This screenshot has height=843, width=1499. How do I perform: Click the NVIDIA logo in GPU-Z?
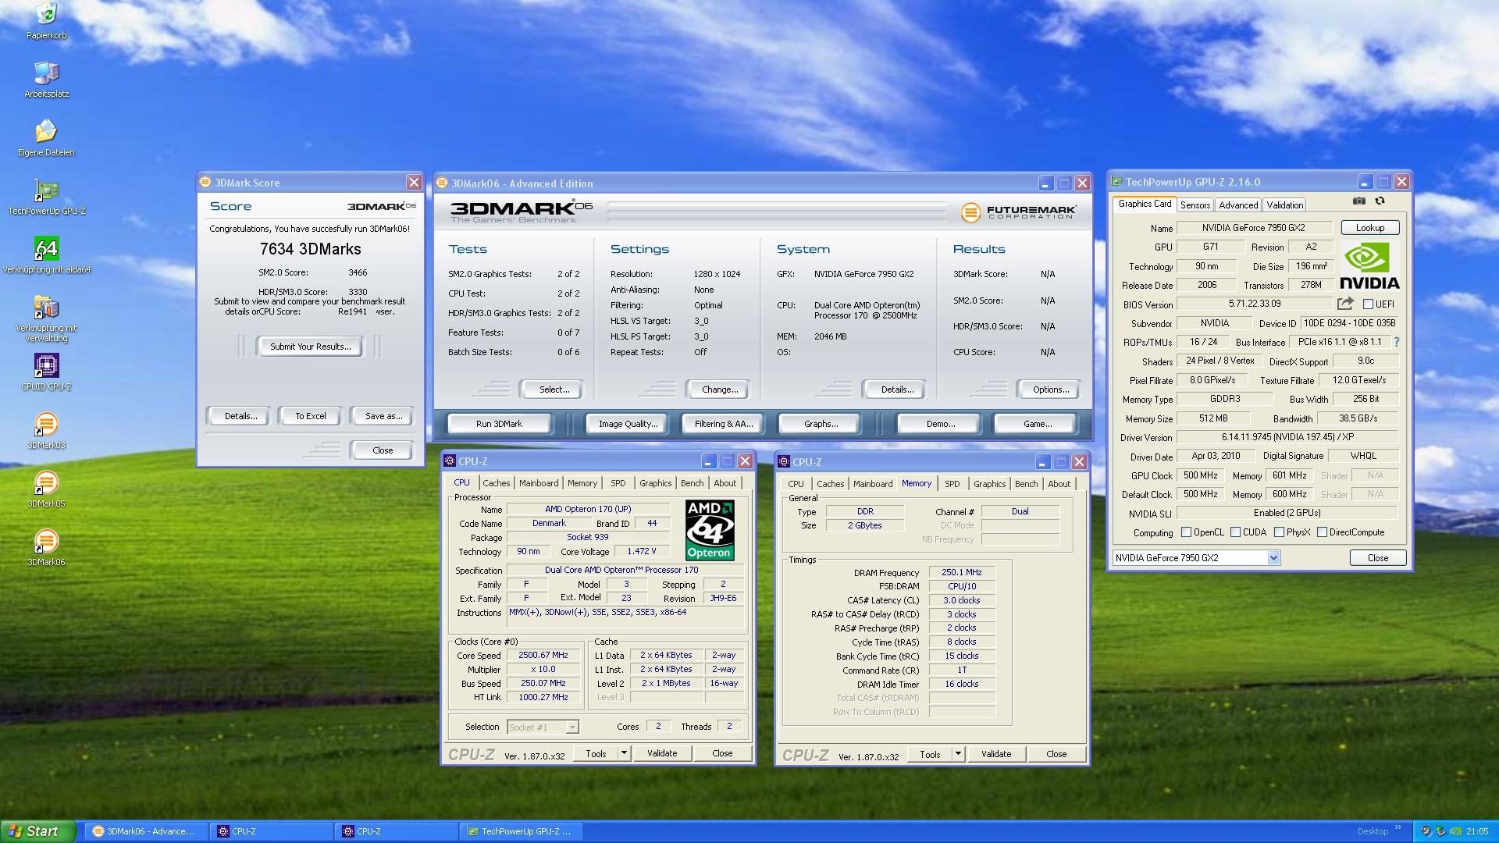[x=1369, y=265]
